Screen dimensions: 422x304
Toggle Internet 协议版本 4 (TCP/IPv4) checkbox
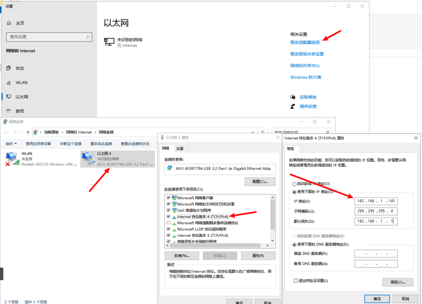(168, 216)
